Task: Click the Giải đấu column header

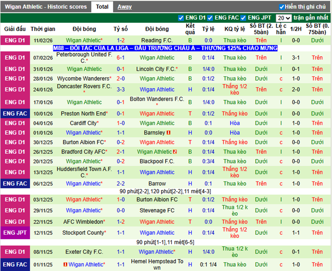Action: pos(15,29)
